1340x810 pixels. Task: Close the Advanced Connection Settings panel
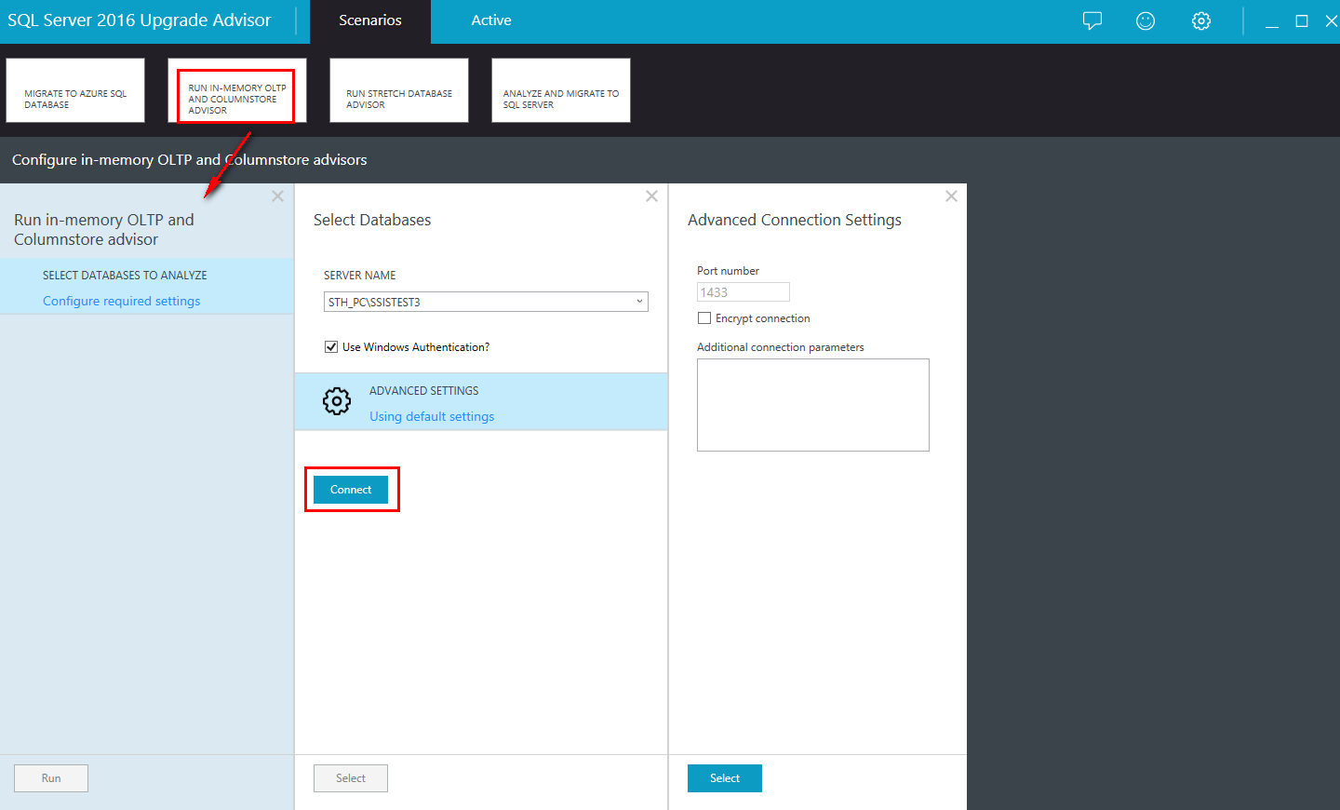951,196
